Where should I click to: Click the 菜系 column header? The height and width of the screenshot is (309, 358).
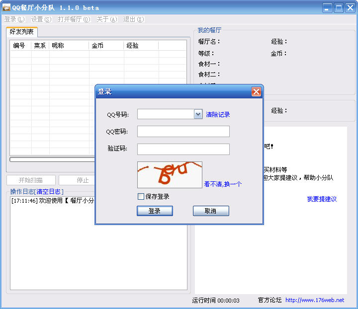[x=40, y=45]
